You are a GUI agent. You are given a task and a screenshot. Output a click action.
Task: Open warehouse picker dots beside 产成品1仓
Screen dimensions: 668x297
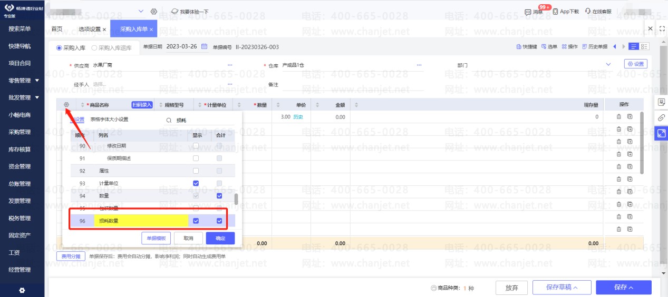coord(419,65)
